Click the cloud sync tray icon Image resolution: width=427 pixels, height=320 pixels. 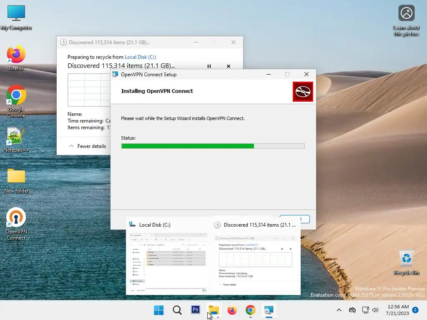352,310
